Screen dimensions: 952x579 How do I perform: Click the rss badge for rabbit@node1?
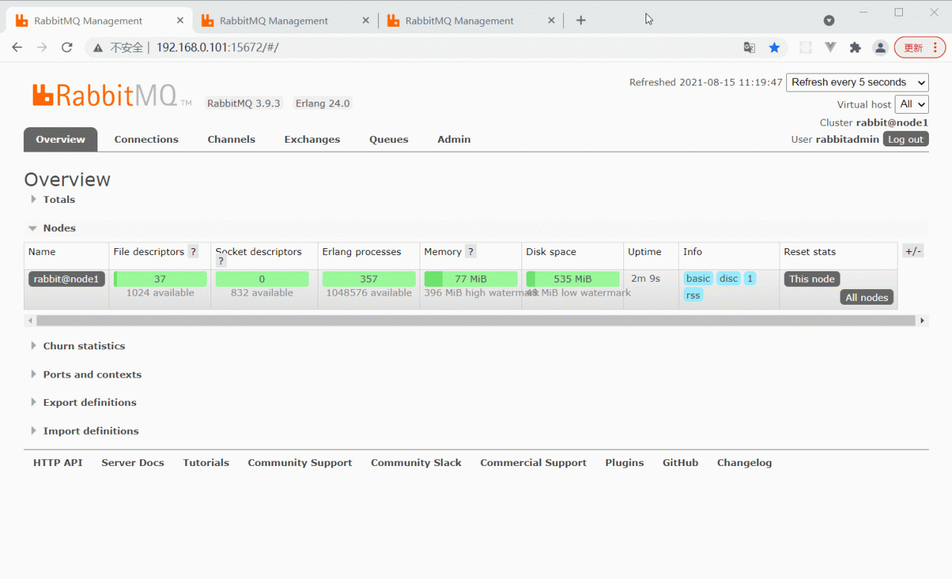tap(692, 294)
